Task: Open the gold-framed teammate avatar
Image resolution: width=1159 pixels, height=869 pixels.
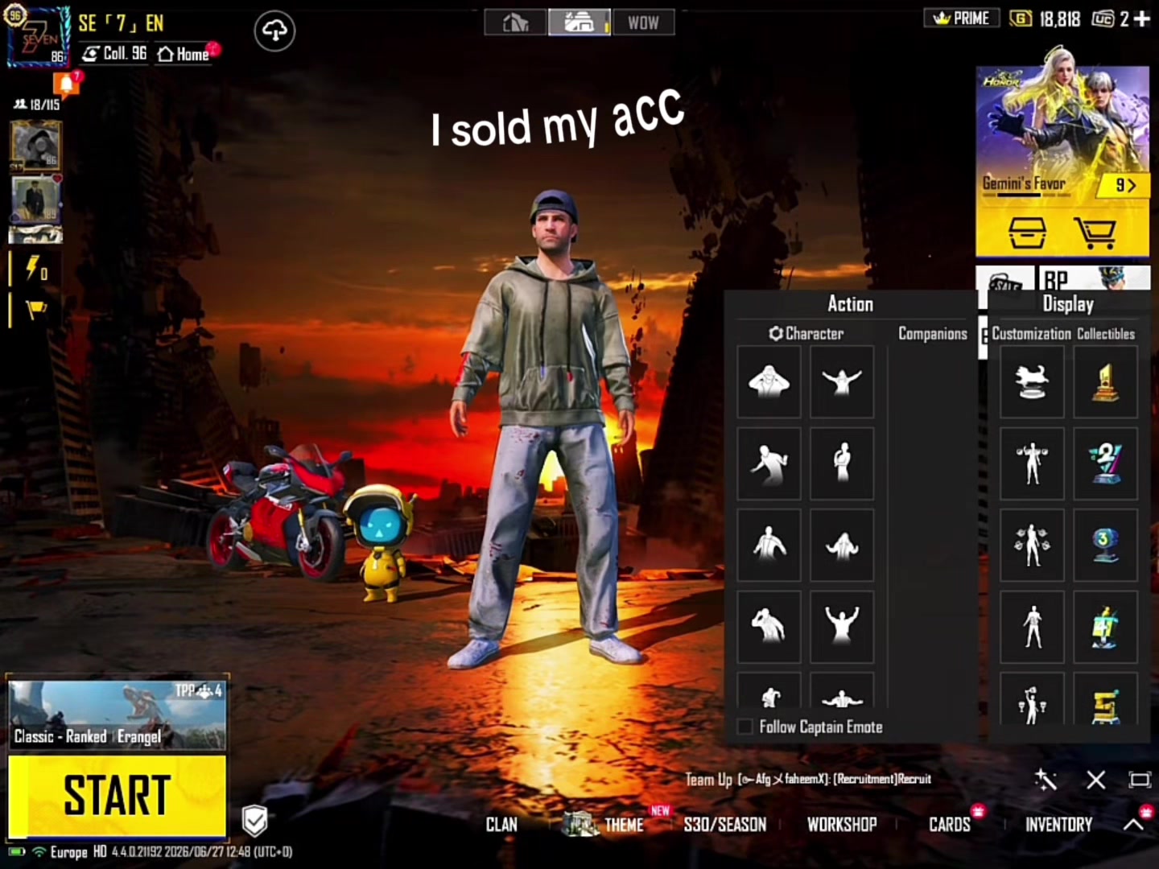Action: (36, 146)
